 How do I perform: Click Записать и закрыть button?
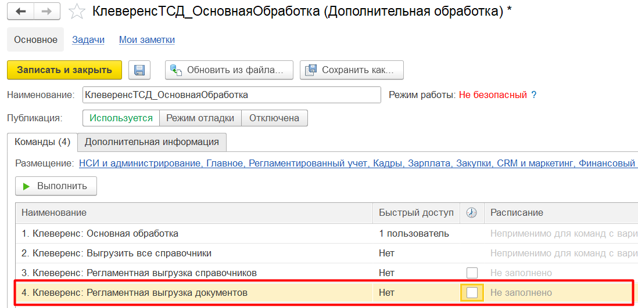tap(64, 70)
